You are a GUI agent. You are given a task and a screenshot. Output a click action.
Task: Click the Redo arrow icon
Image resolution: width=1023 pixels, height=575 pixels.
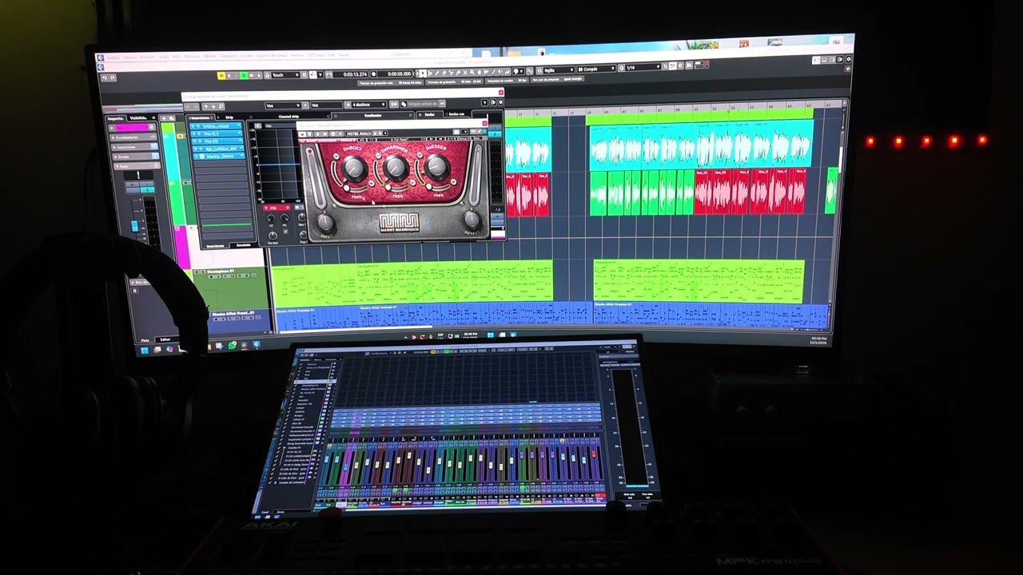pos(113,77)
